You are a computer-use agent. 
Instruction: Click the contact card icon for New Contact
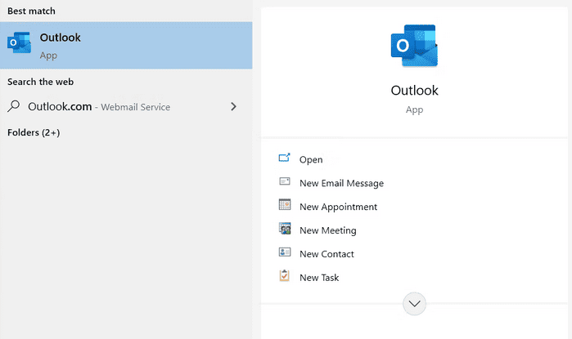[x=285, y=253]
